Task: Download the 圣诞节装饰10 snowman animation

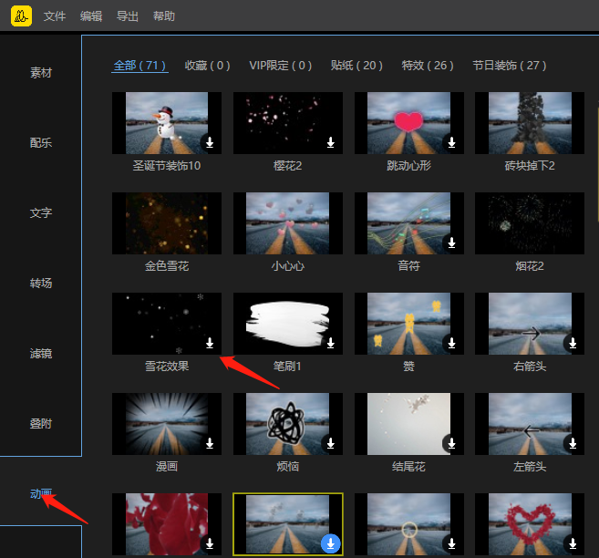Action: [210, 142]
